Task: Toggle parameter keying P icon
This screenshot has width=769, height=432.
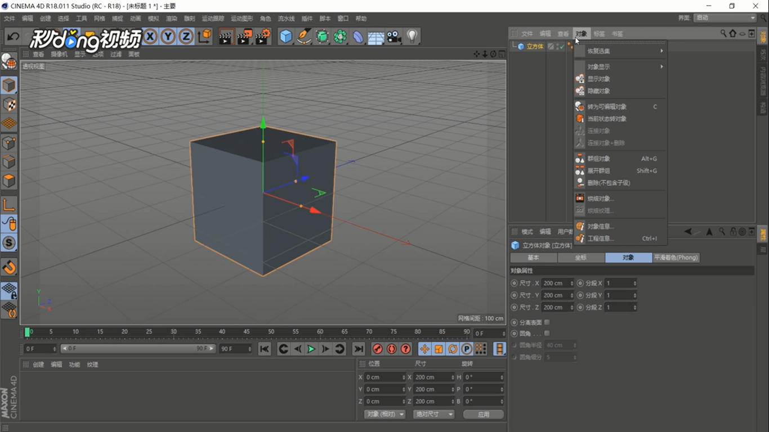Action: click(467, 349)
